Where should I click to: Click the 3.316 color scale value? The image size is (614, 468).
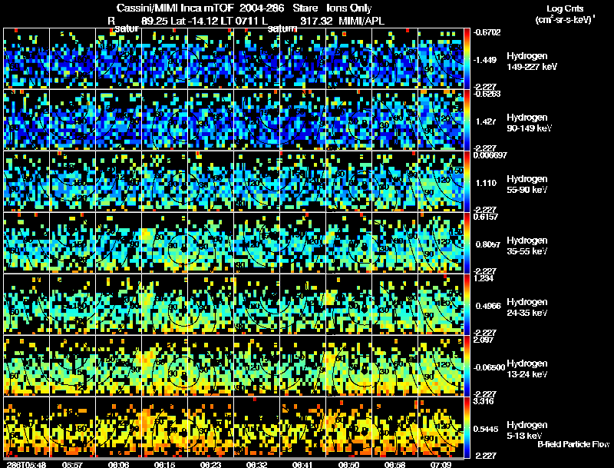click(484, 401)
